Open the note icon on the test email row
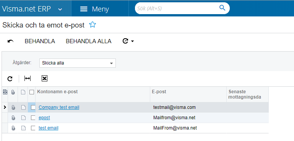This screenshot has width=294, height=141. [23, 128]
